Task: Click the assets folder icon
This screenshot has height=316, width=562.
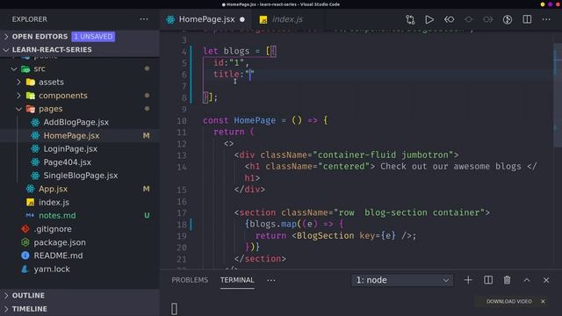Action: pos(31,83)
